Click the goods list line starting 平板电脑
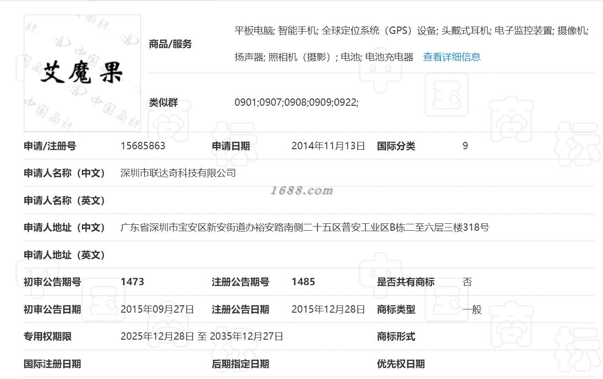 click(412, 31)
